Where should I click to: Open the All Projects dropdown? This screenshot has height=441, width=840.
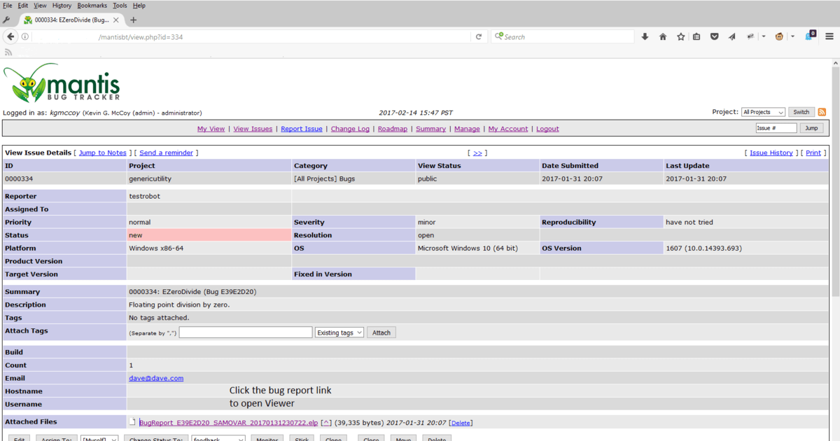[763, 112]
